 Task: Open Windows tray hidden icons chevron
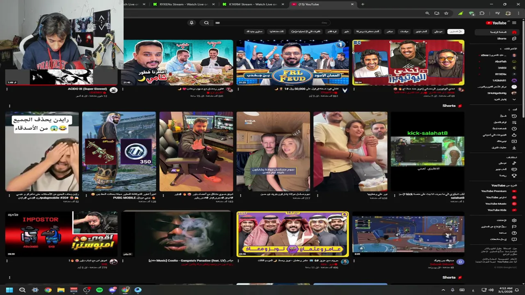pos(443,290)
